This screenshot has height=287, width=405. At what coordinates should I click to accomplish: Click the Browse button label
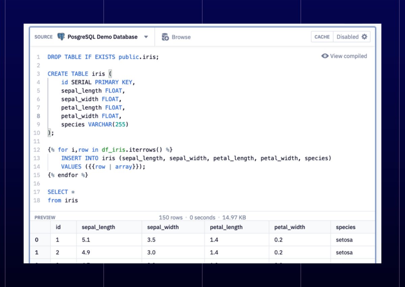181,37
